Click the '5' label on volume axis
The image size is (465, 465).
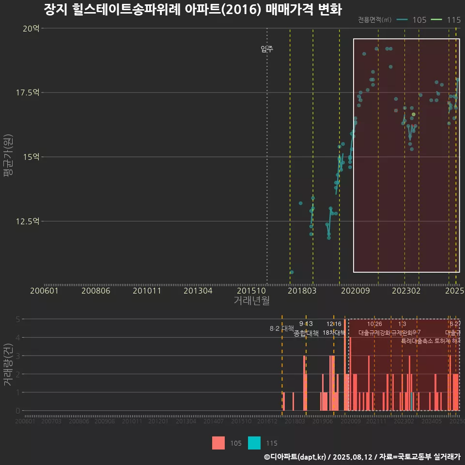(18, 319)
